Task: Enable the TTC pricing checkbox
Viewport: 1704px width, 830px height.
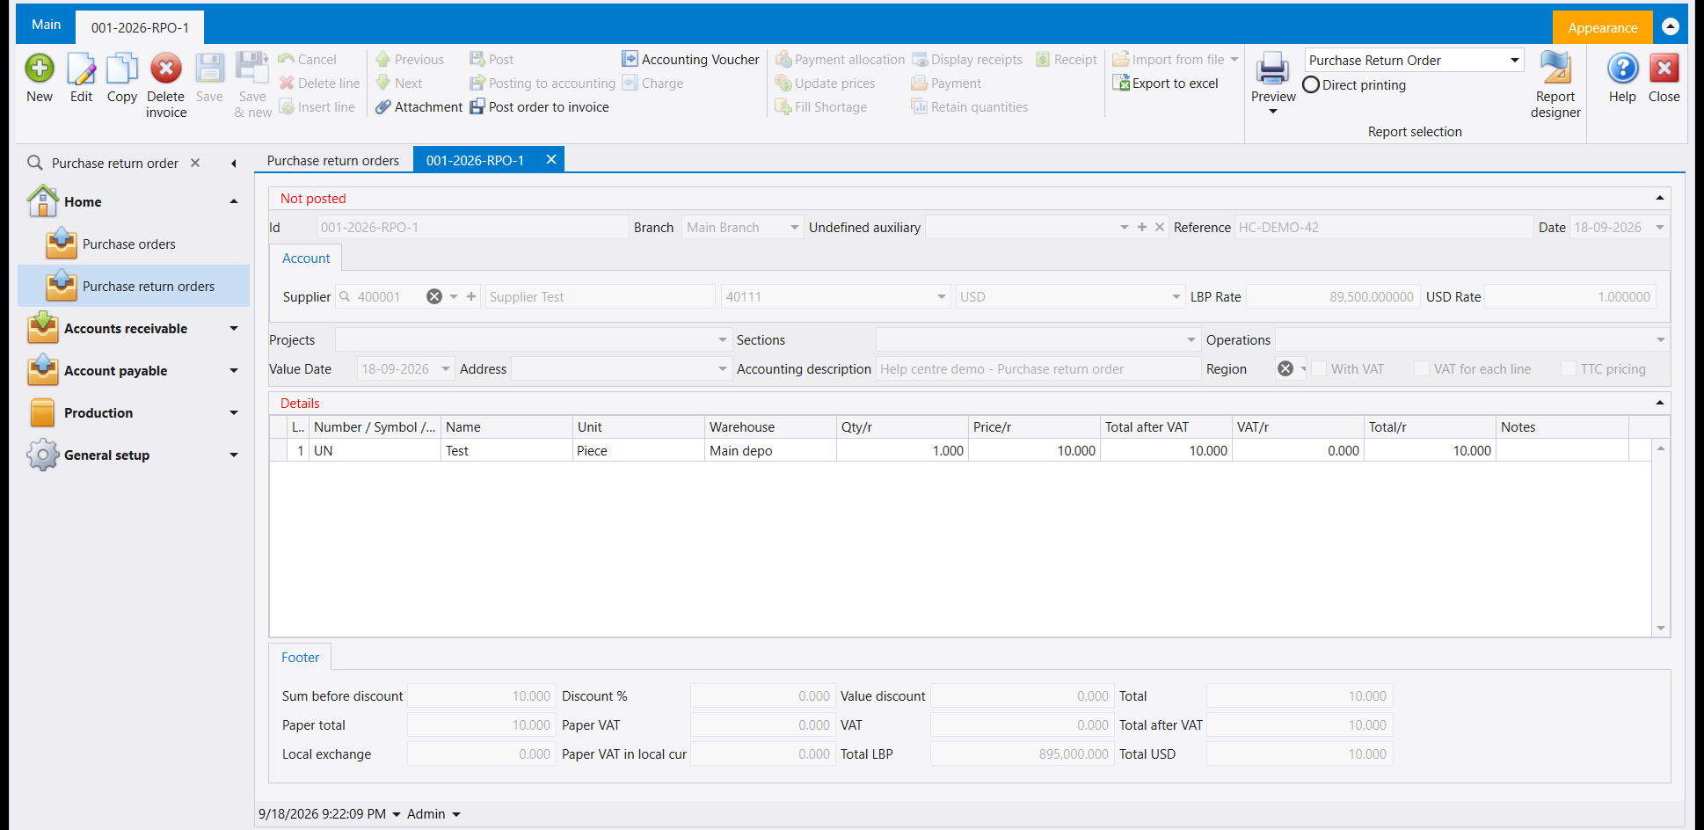Action: click(1569, 368)
